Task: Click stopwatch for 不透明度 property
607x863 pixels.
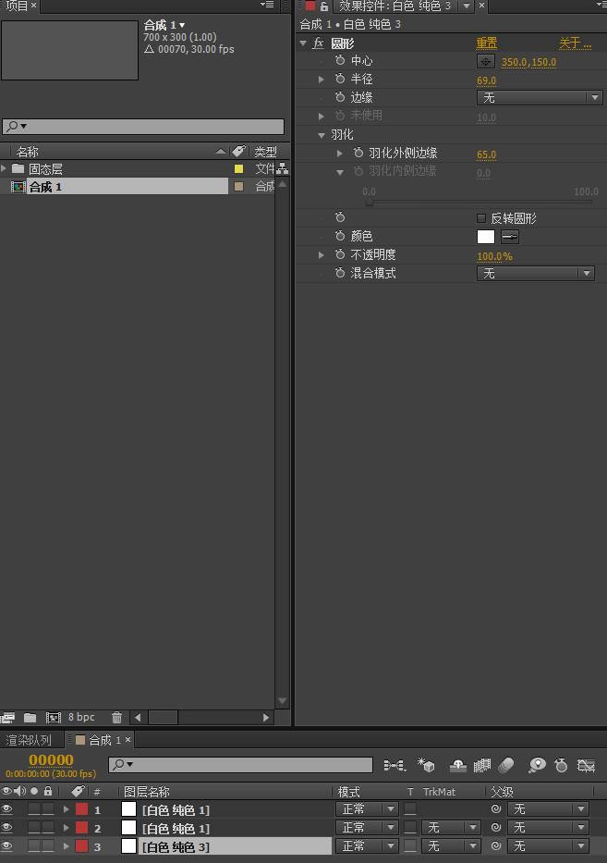Action: pyautogui.click(x=340, y=254)
